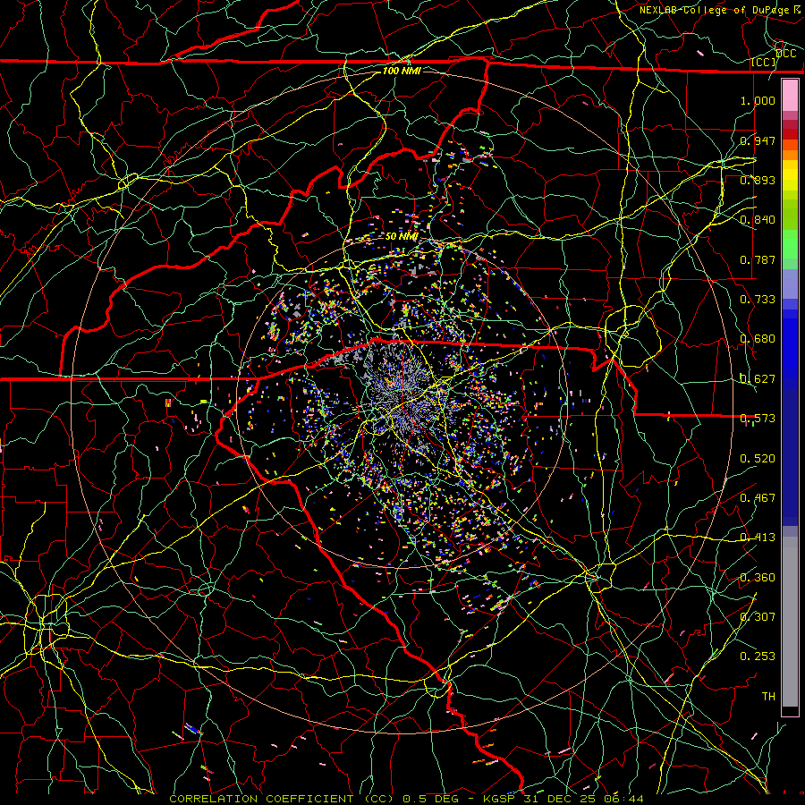Click the 0.307 legend value

[758, 617]
